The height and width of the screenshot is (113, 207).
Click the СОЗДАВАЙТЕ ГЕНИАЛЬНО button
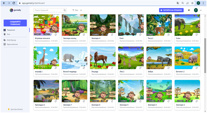(x=15, y=23)
